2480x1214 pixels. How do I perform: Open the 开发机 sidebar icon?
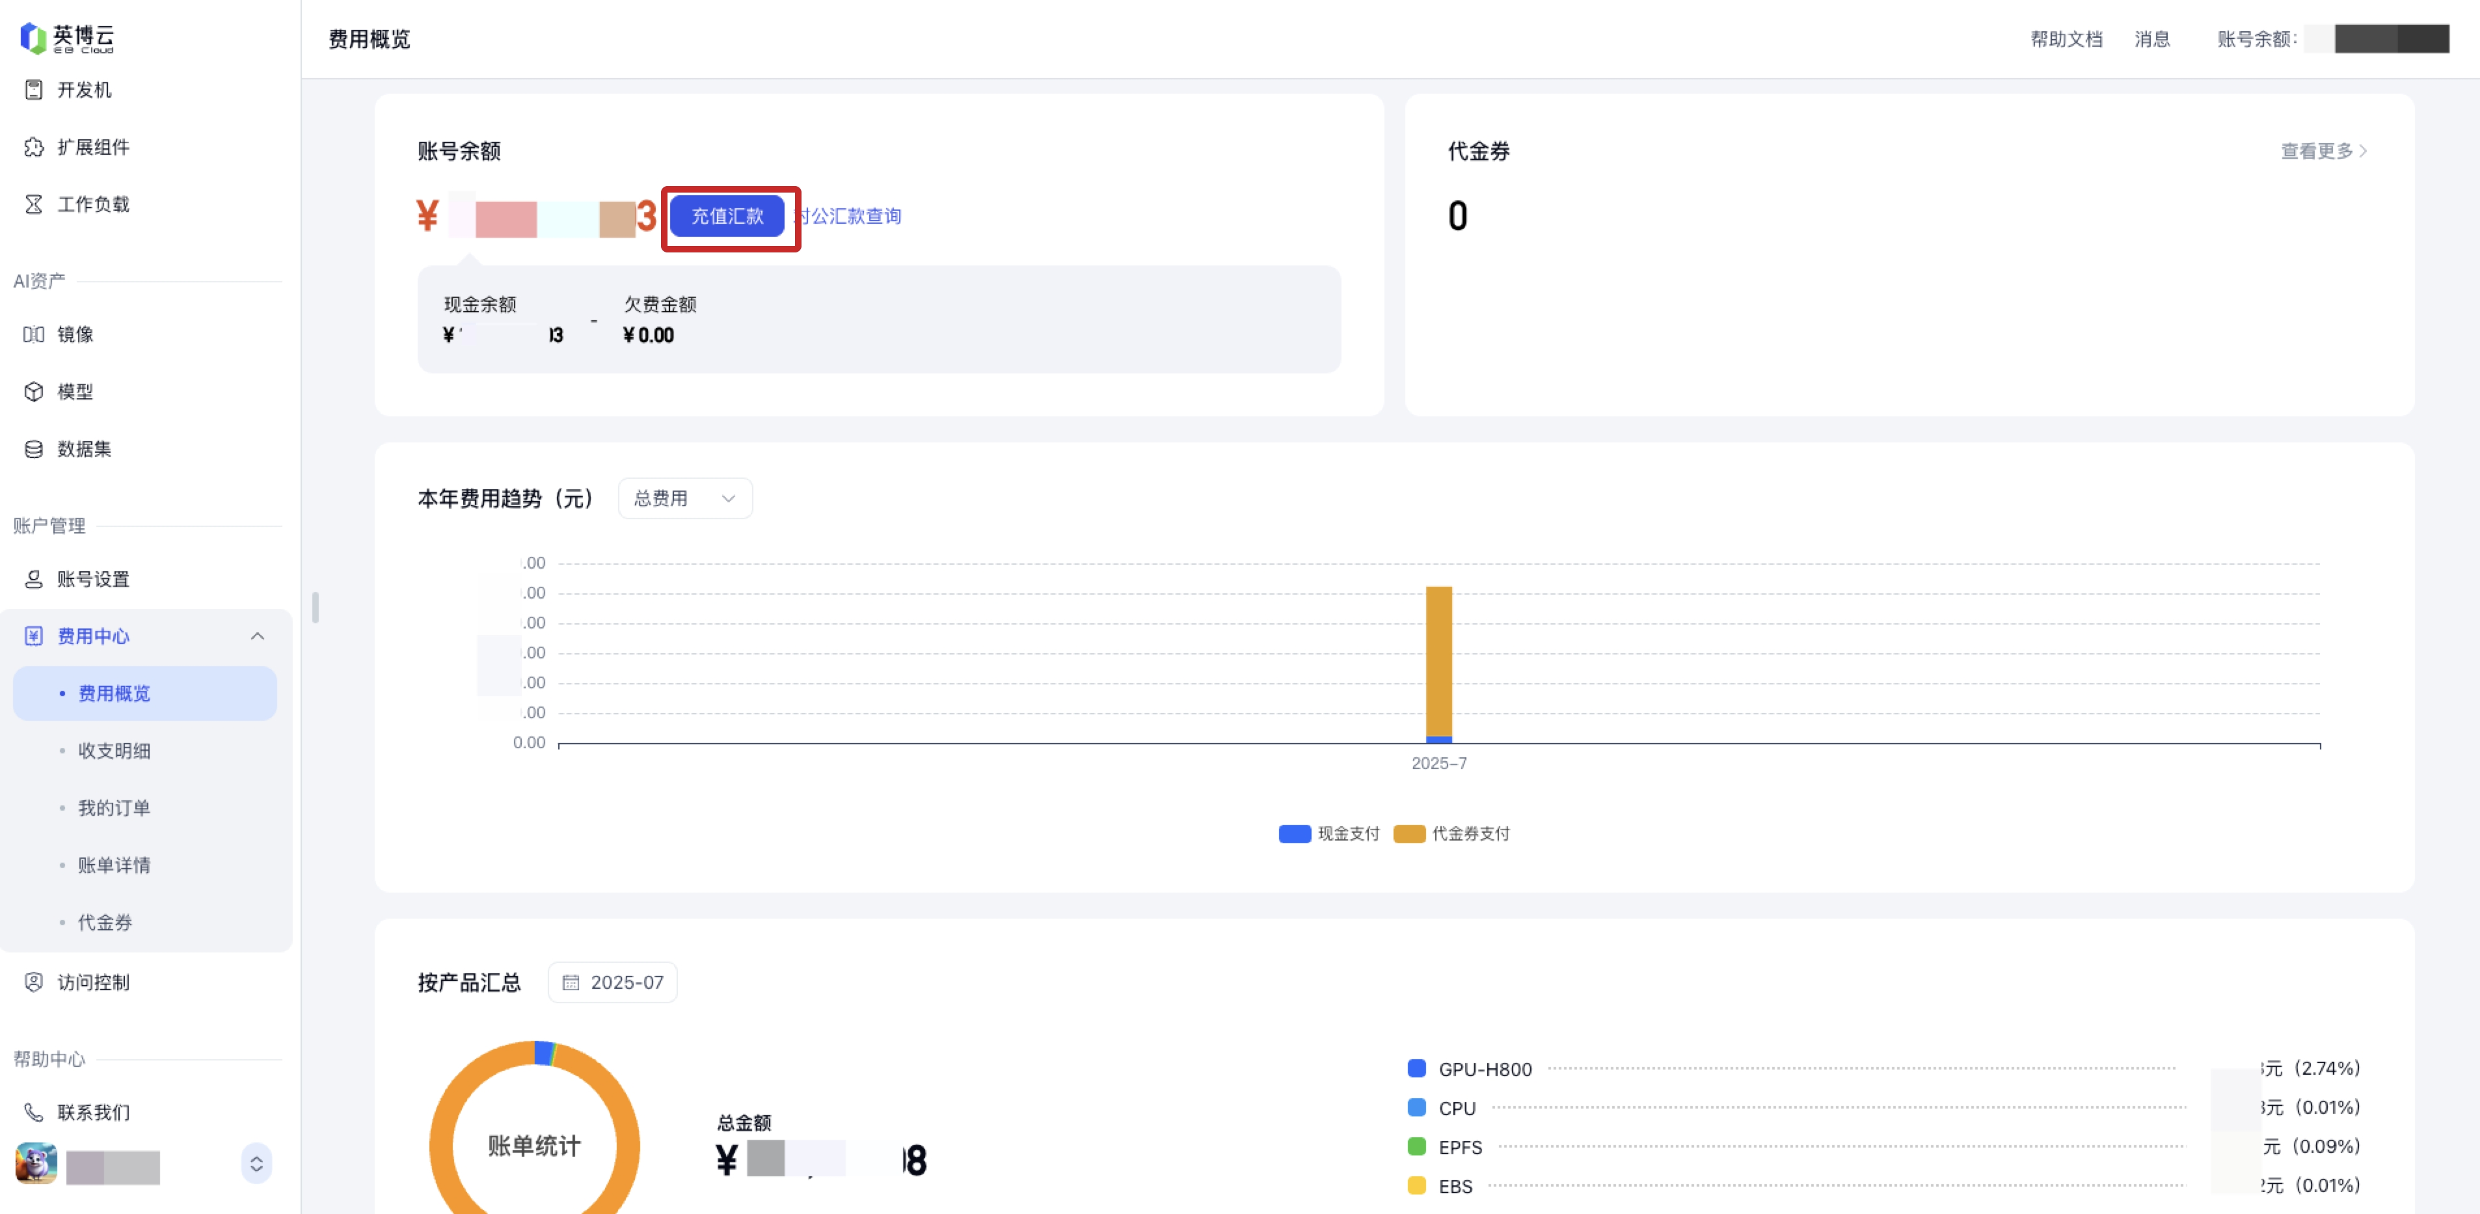tap(34, 90)
